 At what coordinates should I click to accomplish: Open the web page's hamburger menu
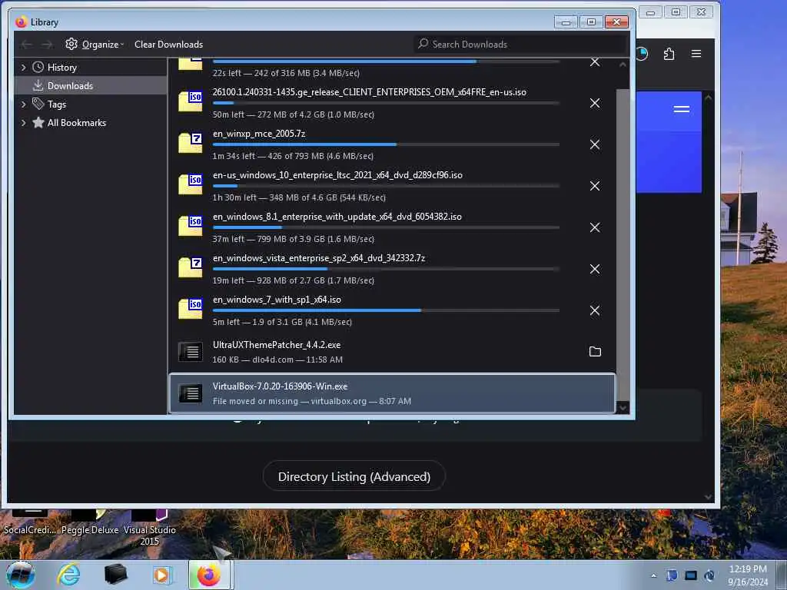tap(681, 109)
